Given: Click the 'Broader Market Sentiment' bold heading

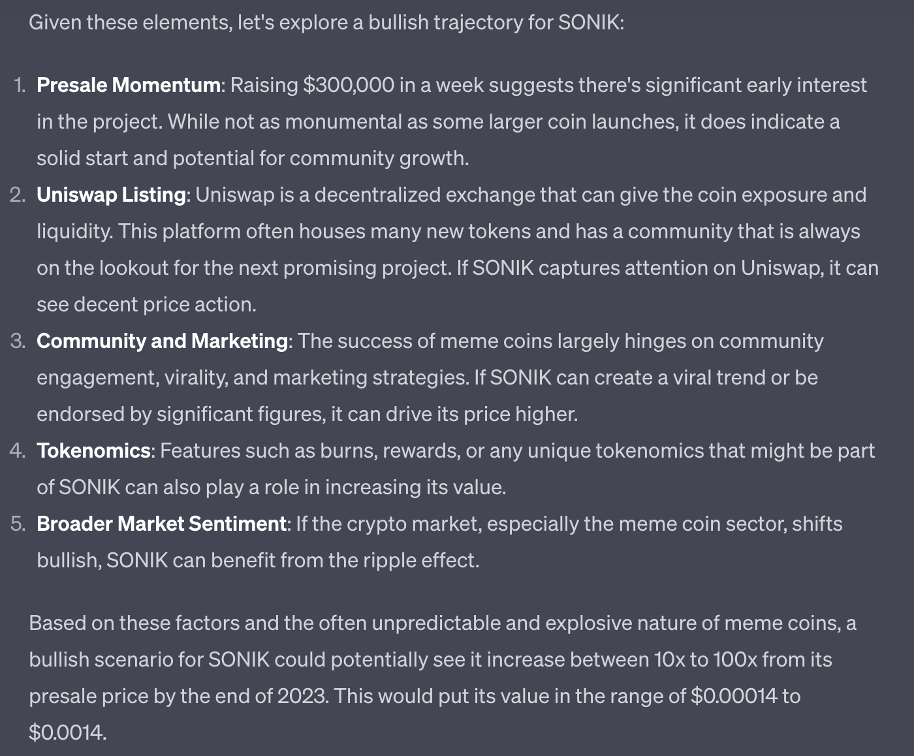Looking at the screenshot, I should (161, 524).
